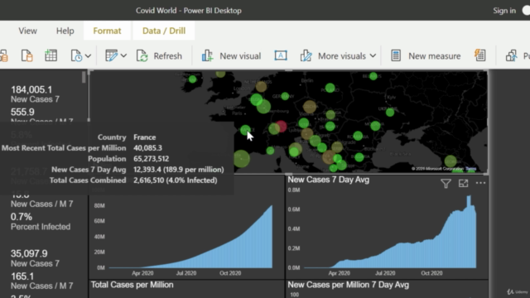Refresh the data
This screenshot has height=298, width=530.
coord(159,55)
